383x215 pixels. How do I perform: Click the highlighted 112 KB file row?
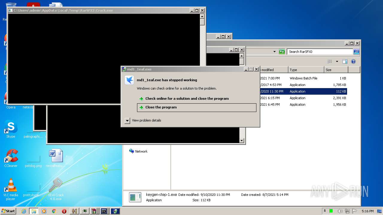click(x=303, y=91)
